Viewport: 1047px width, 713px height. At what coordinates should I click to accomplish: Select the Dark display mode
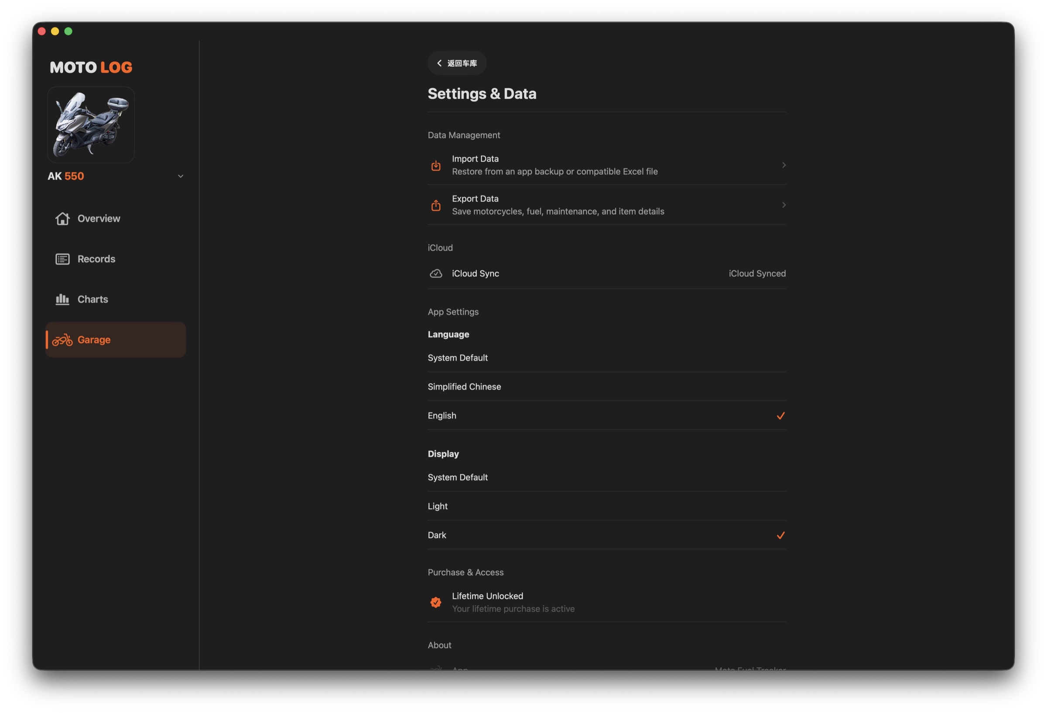click(x=607, y=535)
